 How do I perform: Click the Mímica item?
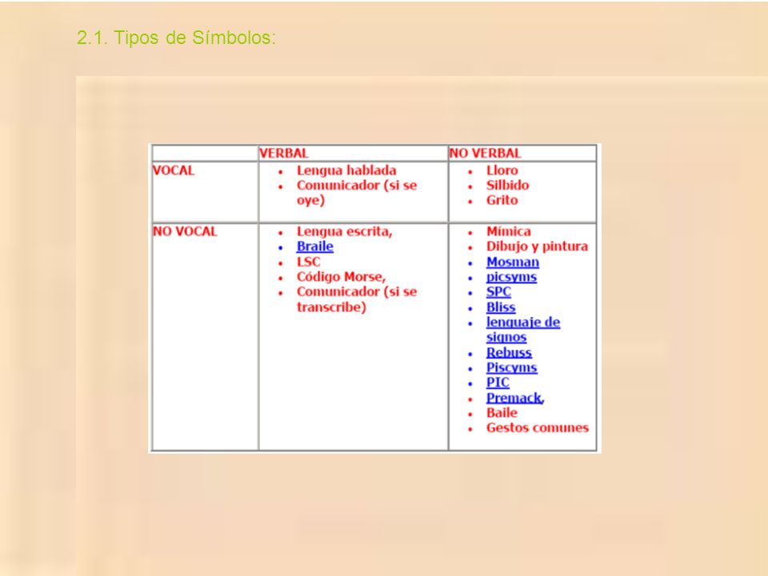(509, 231)
